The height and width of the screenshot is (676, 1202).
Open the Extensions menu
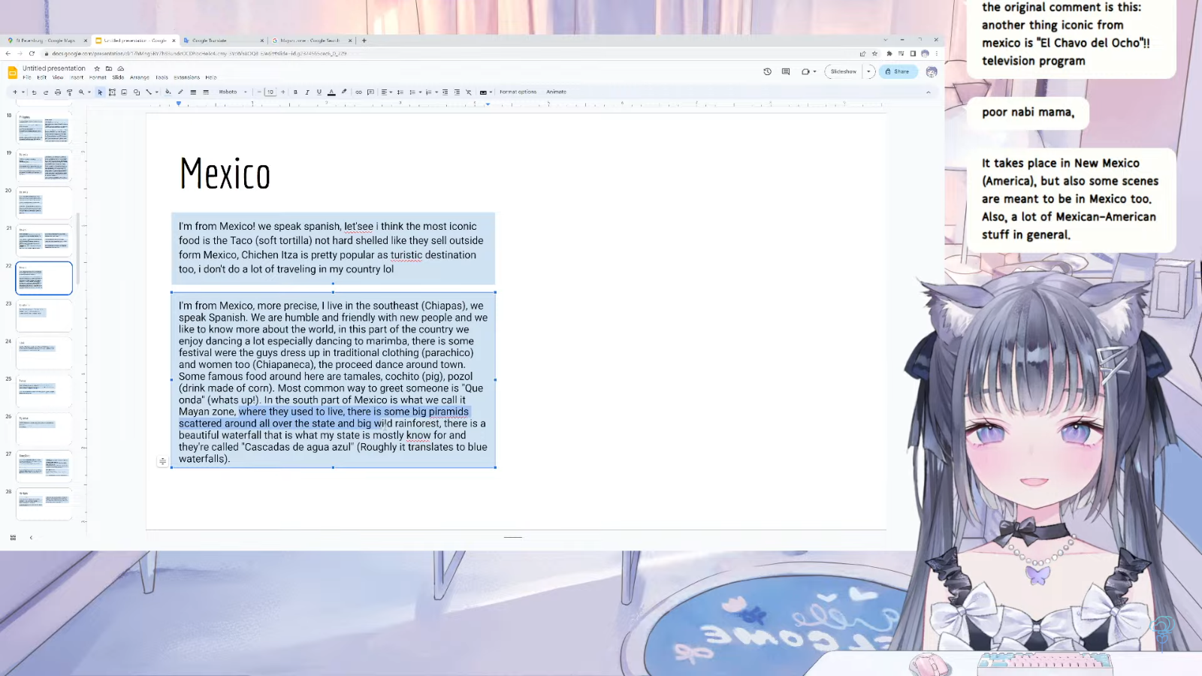click(186, 77)
